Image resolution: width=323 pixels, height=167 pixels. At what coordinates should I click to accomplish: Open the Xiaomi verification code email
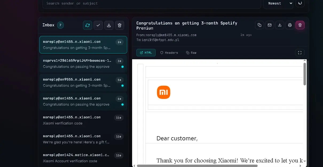coord(83,120)
